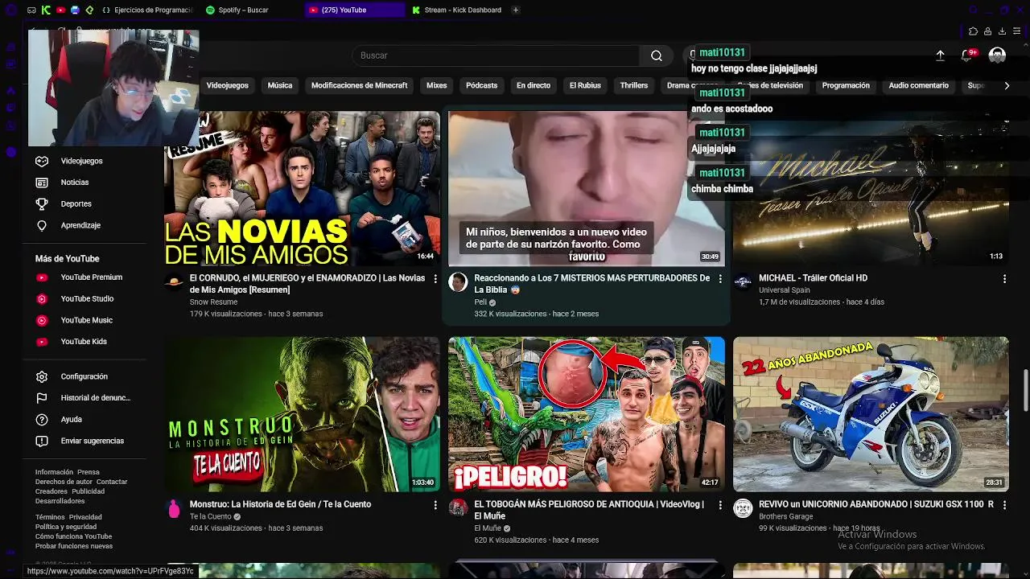Screen dimensions: 1030x579
Task: Select Programación chip
Action: [x=846, y=85]
